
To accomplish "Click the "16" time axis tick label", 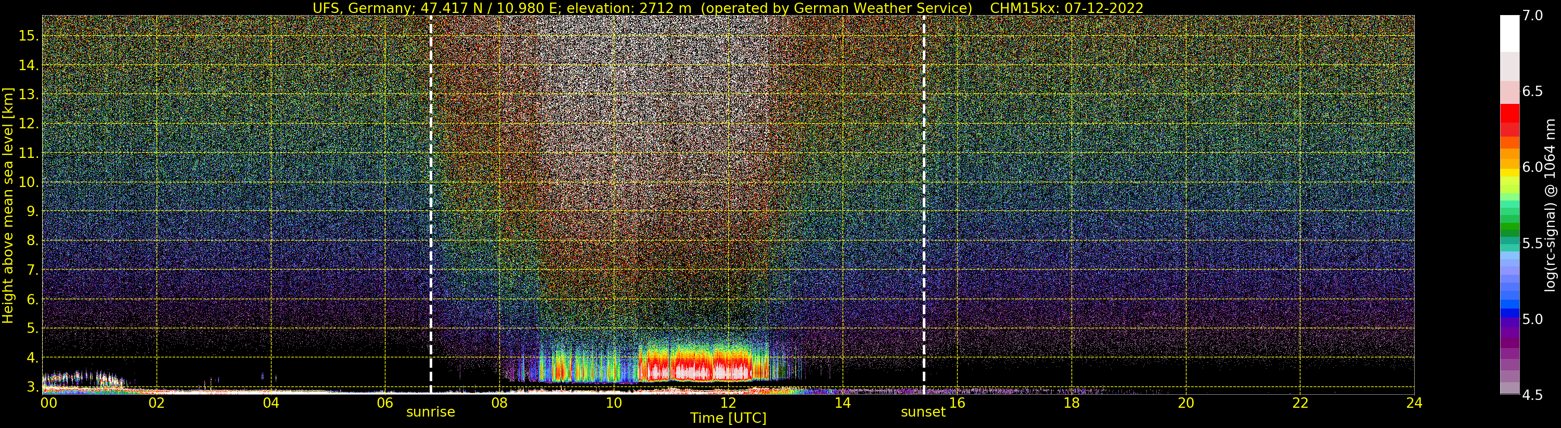I will coord(957,403).
